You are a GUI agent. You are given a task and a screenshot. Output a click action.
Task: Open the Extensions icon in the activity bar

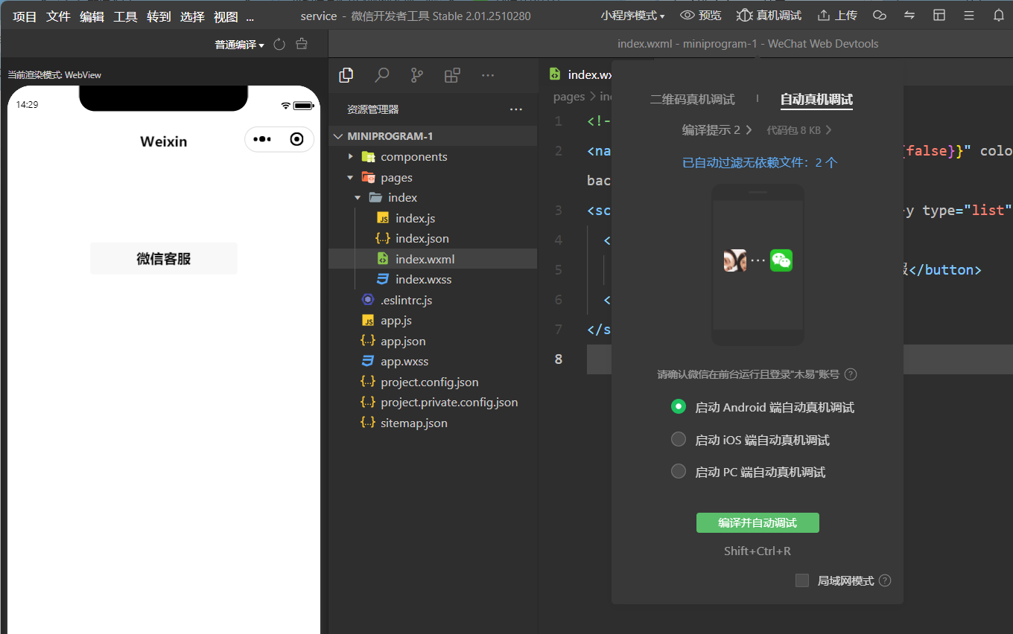pos(452,75)
